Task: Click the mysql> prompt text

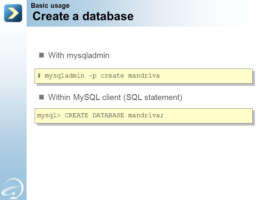Action: click(49, 116)
